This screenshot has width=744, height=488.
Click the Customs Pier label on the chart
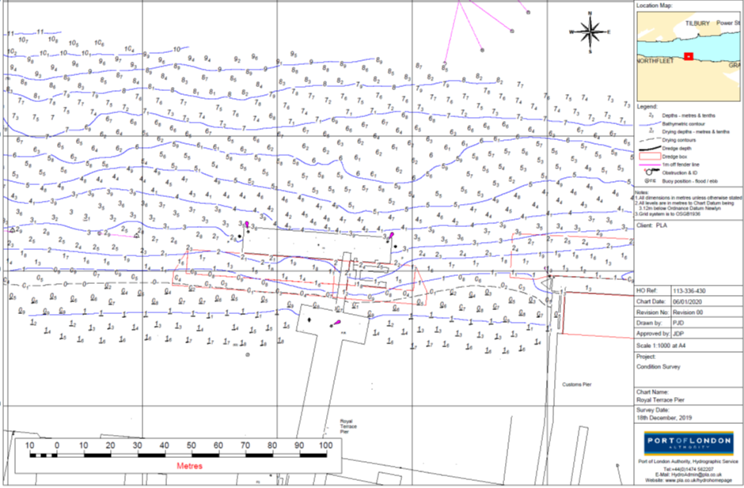coord(576,384)
